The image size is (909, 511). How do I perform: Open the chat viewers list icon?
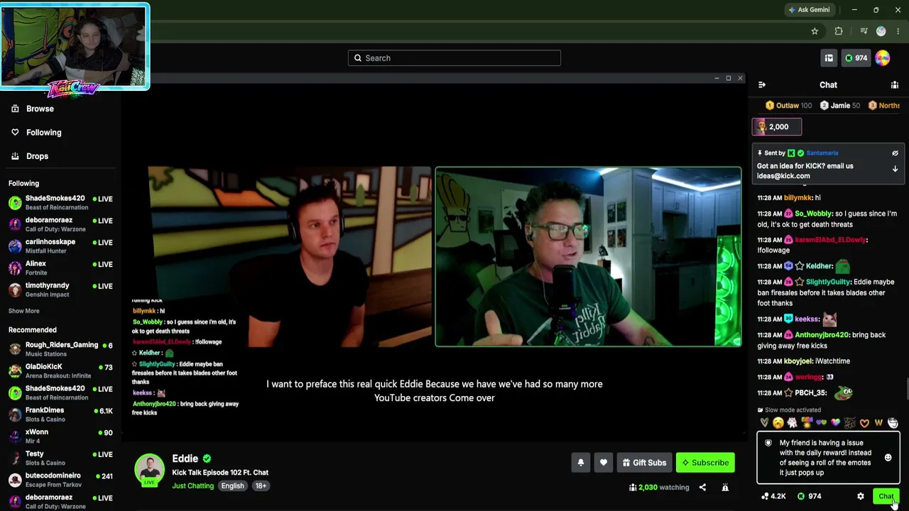click(x=895, y=85)
